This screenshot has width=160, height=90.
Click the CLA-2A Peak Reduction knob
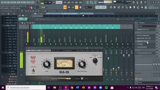pos(82,64)
